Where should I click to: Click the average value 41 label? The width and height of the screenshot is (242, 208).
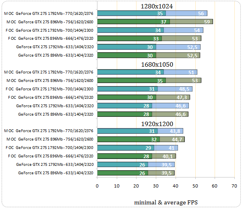click(172, 148)
